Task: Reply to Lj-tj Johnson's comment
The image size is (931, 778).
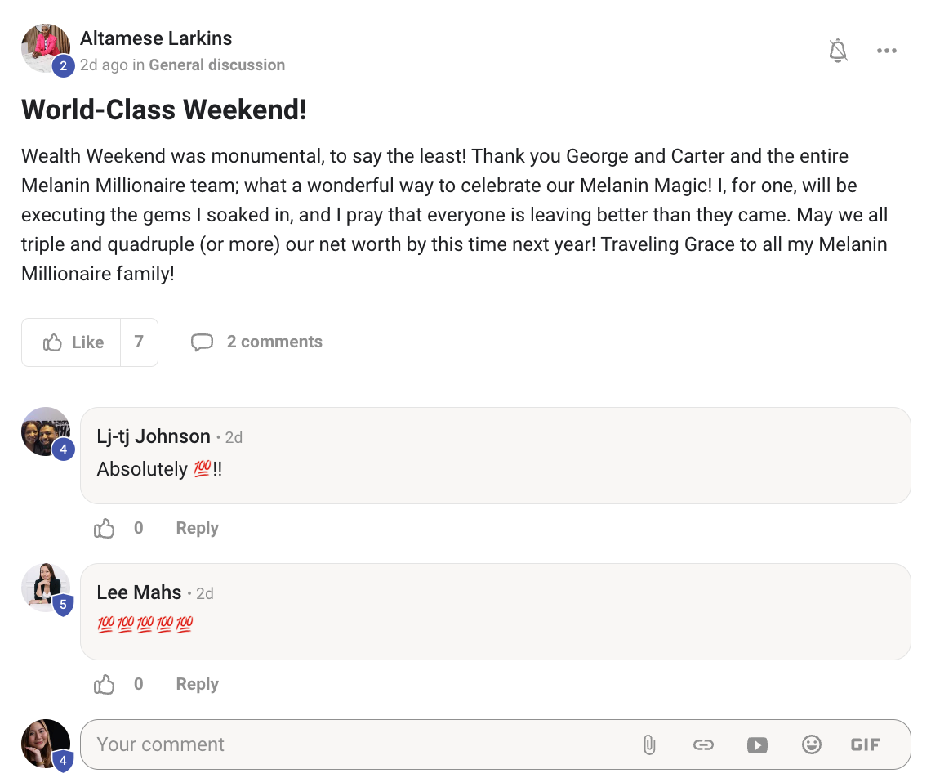Action: (197, 528)
